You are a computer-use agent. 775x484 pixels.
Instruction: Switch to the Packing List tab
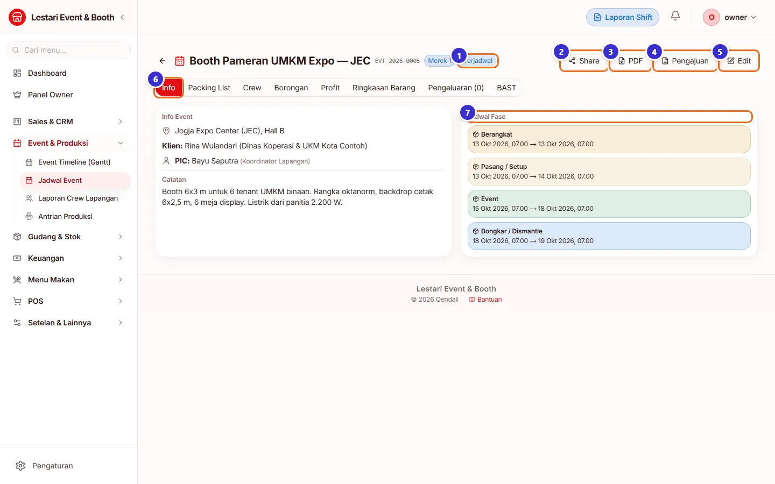pos(209,88)
